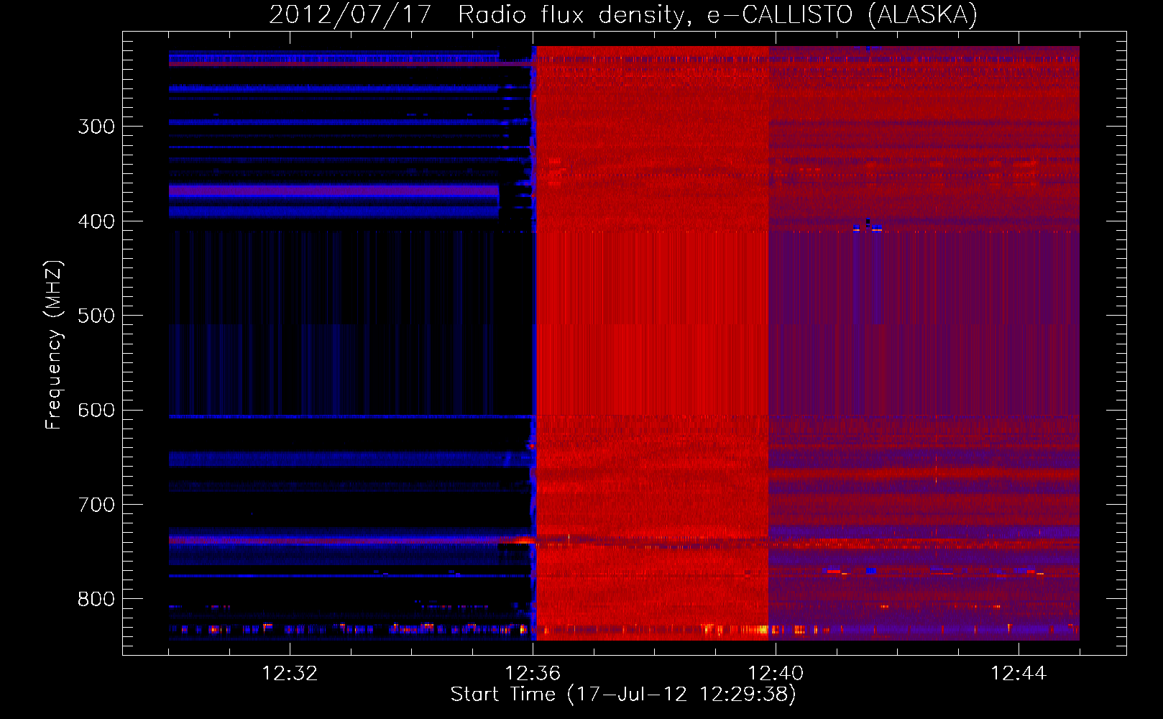Click the 'Frequency (MHZ)' axis label

click(x=54, y=344)
